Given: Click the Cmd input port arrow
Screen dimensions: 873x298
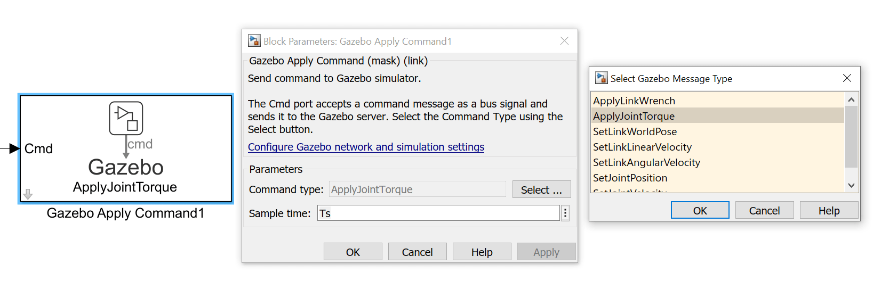Looking at the screenshot, I should (x=14, y=149).
